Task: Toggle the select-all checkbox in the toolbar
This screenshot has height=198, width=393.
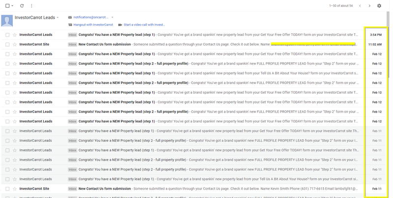Action: tap(7, 5)
